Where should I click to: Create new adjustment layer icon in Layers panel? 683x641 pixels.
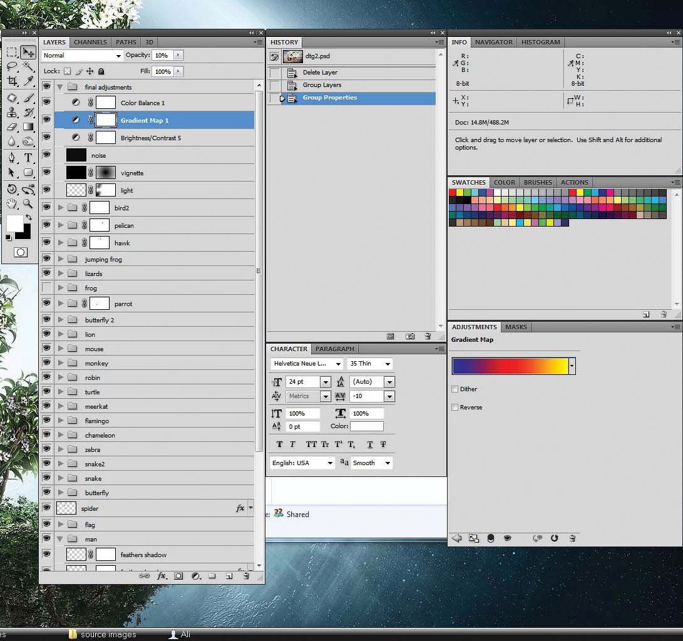click(195, 576)
